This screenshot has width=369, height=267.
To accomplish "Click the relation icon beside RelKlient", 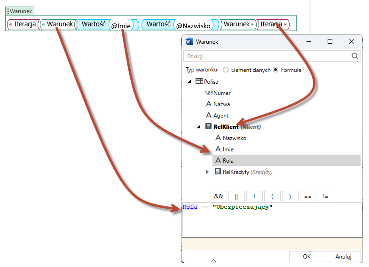I will point(208,126).
